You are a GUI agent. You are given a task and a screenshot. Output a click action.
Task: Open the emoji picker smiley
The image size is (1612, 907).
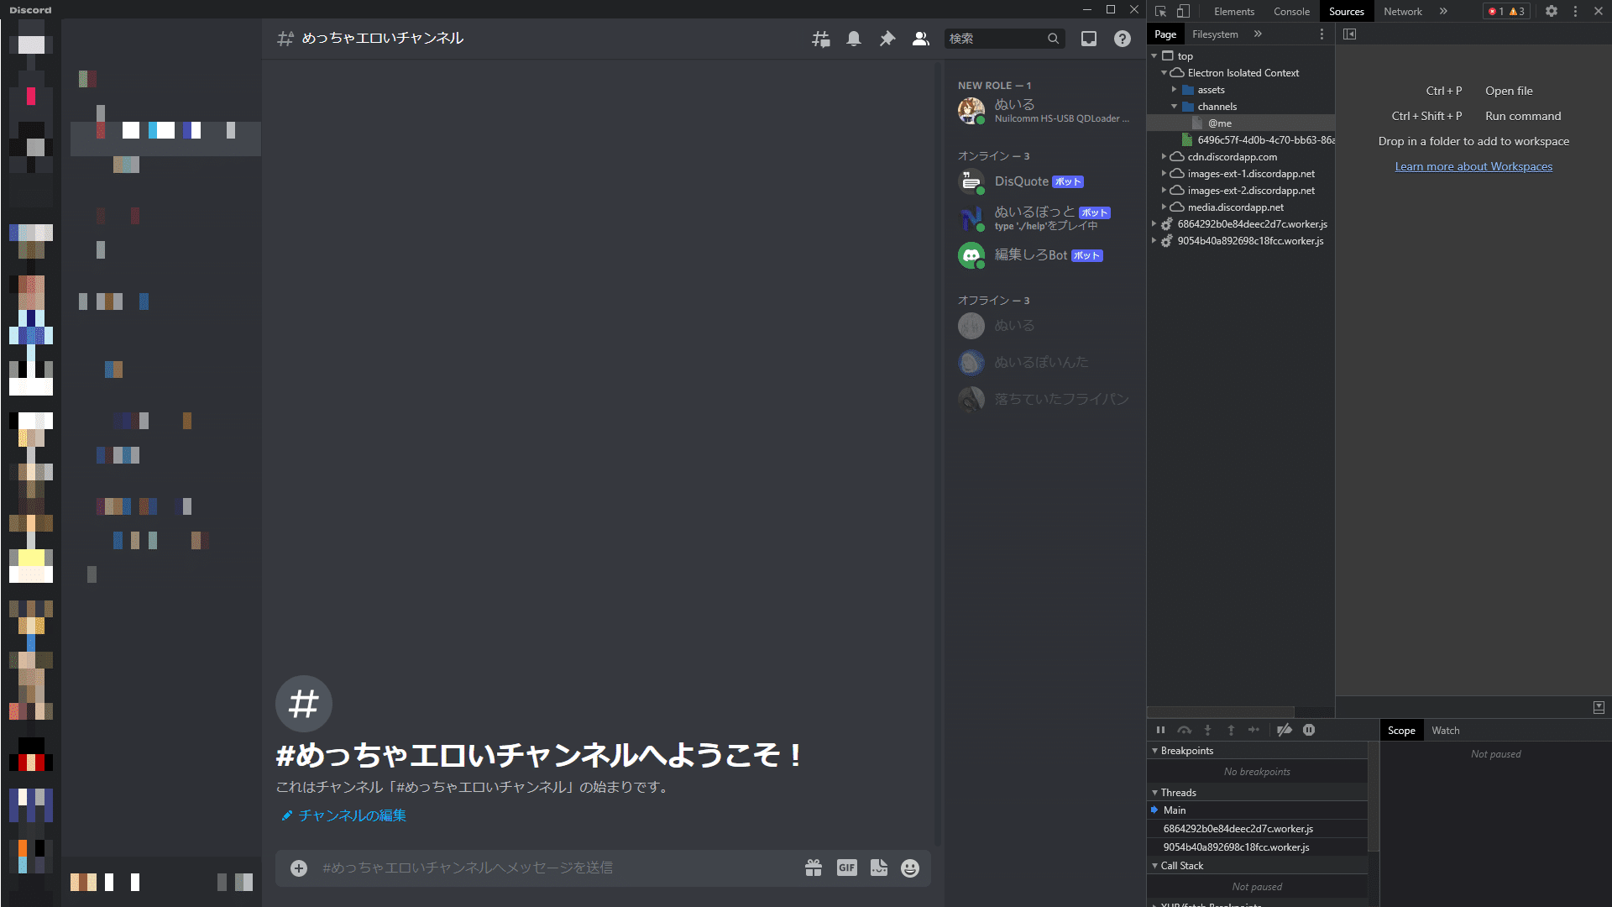coord(910,868)
